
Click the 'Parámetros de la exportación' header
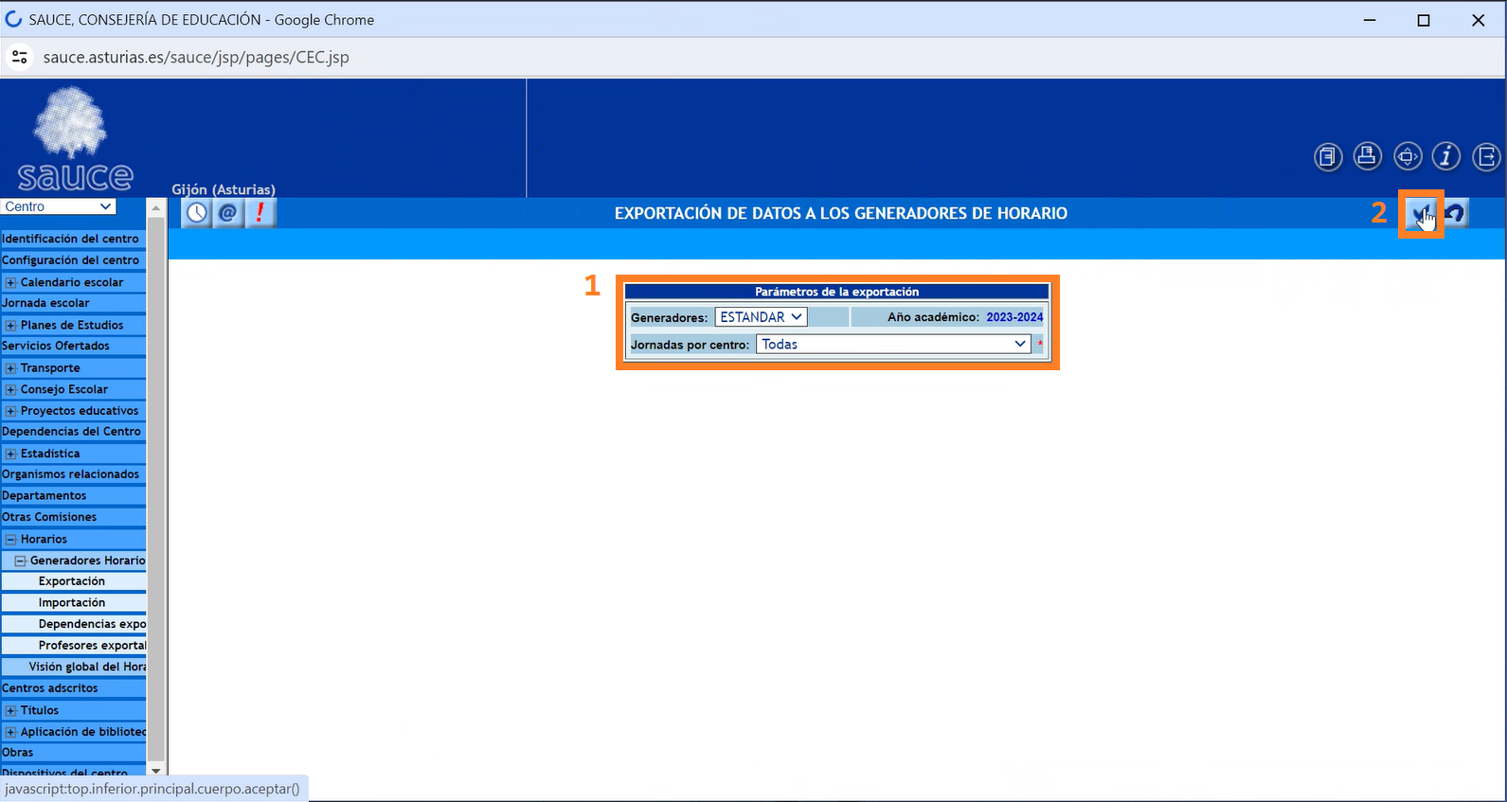coord(837,292)
